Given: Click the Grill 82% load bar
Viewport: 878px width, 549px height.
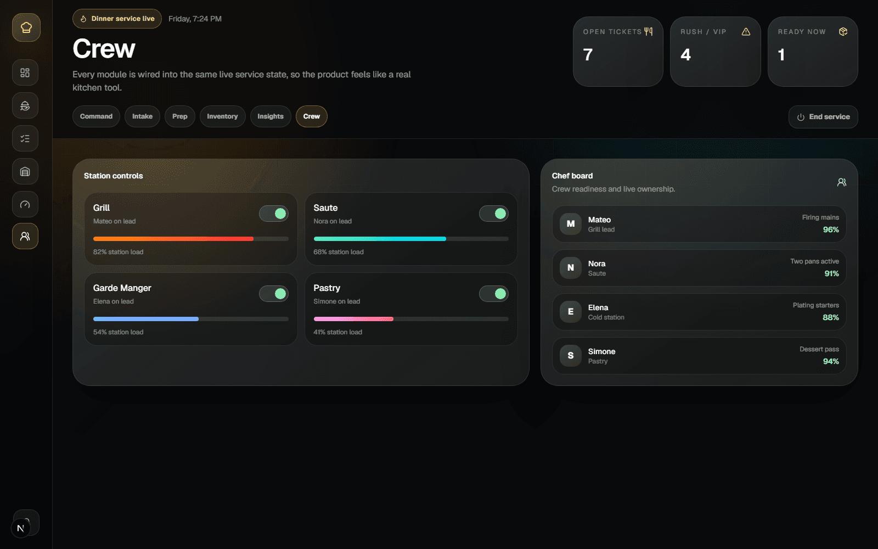Looking at the screenshot, I should tap(191, 239).
